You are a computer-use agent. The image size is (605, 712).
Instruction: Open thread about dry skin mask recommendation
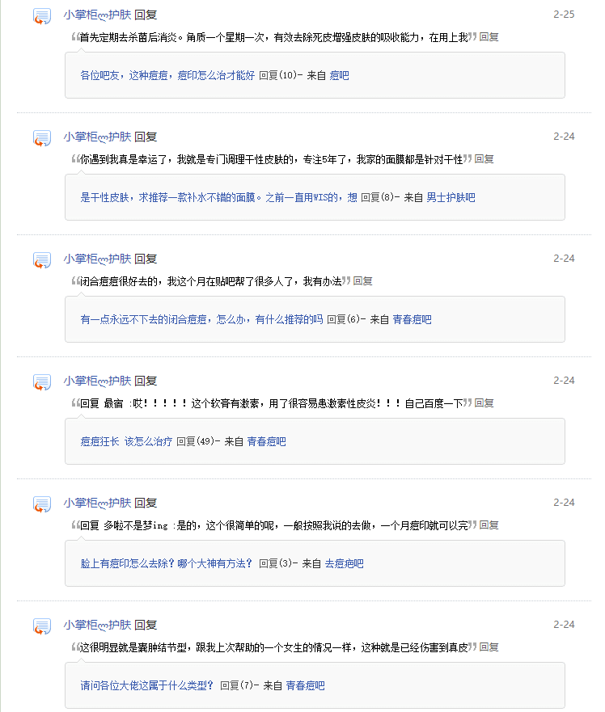[218, 197]
